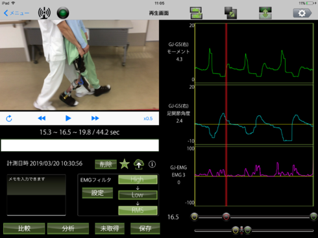Tap the vertical graph scale arrows icon
318x238 pixels.
coord(265,13)
